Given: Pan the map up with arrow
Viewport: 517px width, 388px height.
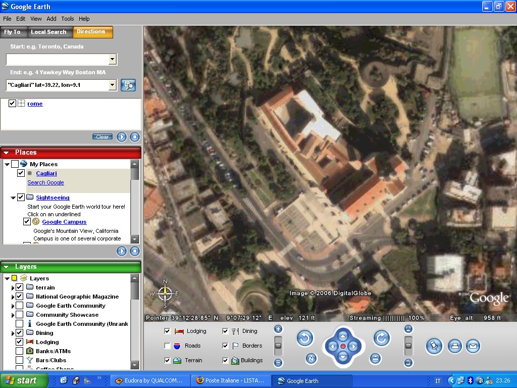Looking at the screenshot, I should coord(343,335).
